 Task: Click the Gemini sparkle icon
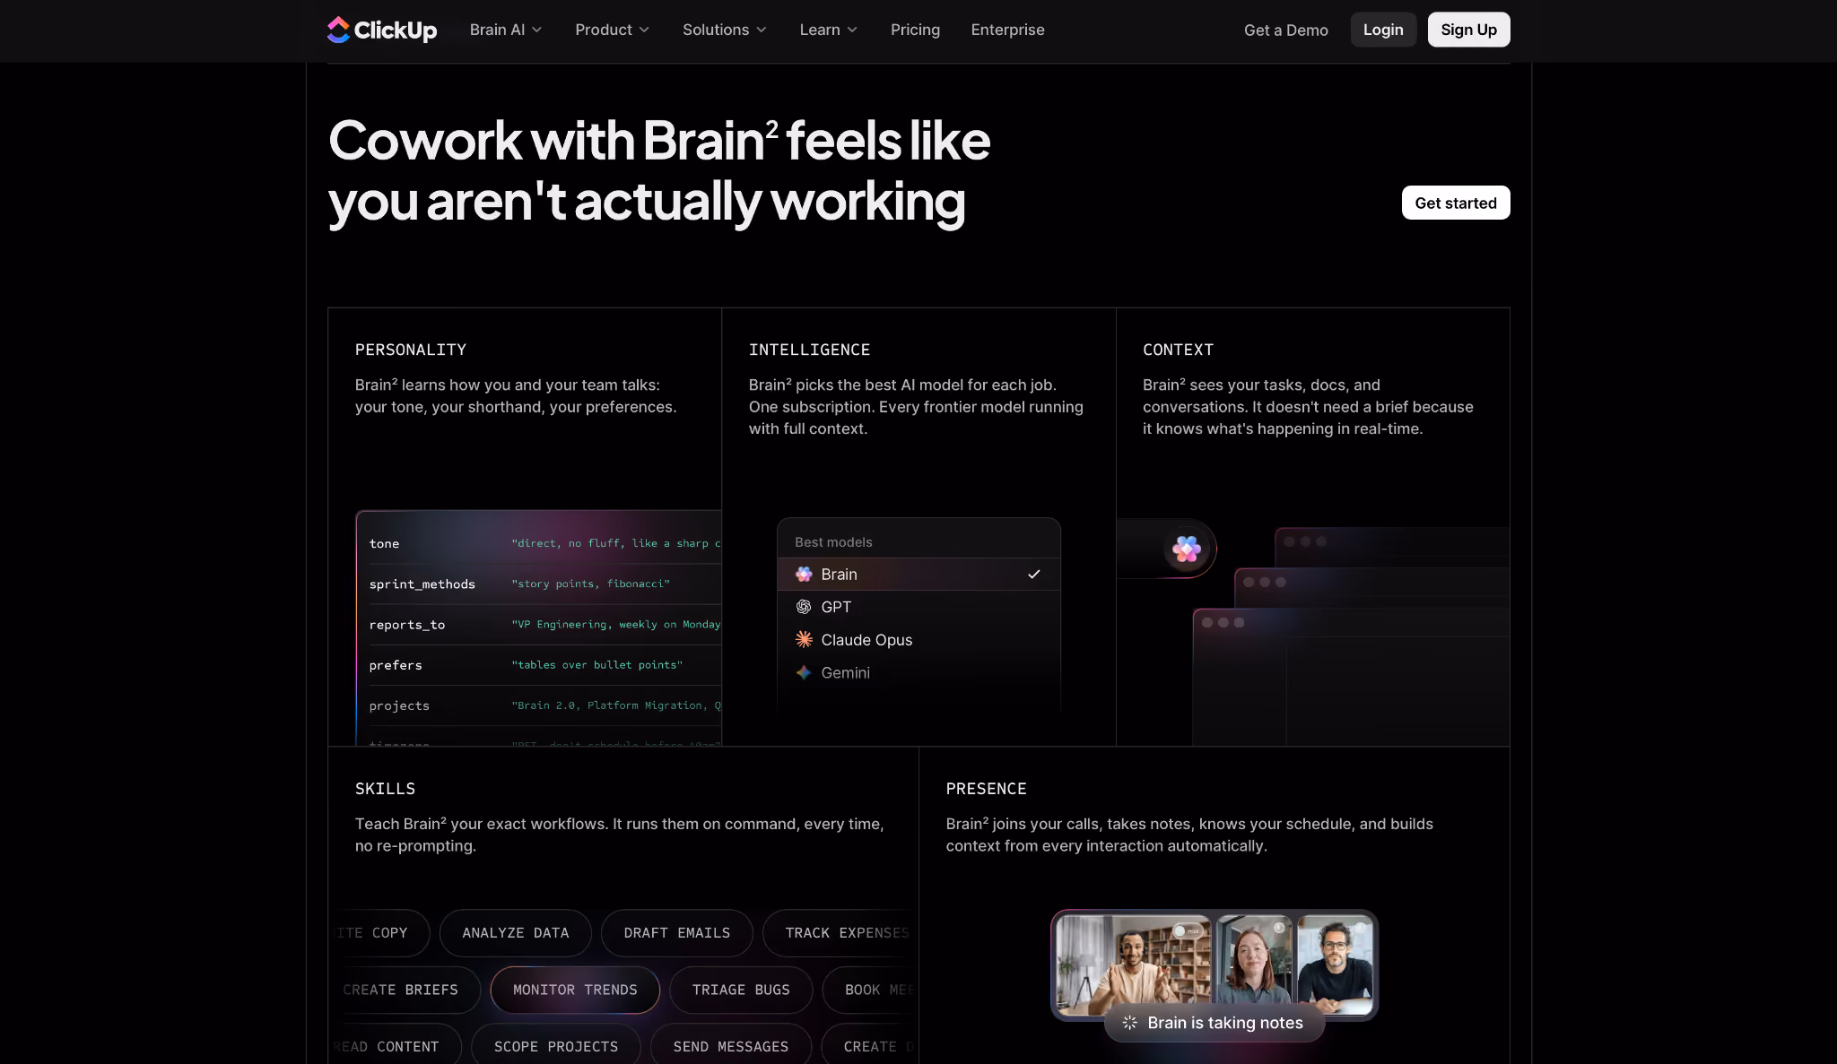(x=804, y=672)
